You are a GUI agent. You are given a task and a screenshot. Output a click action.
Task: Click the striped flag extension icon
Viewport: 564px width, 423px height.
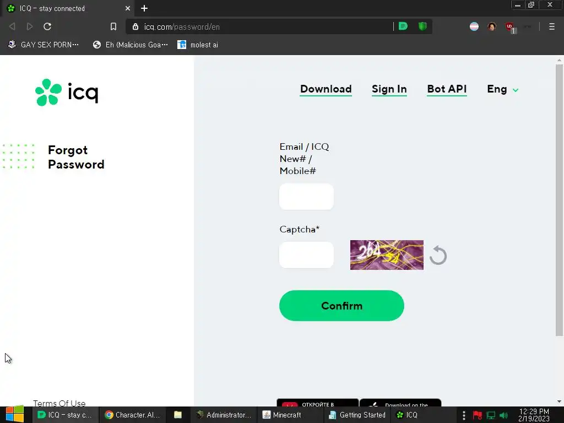474,26
